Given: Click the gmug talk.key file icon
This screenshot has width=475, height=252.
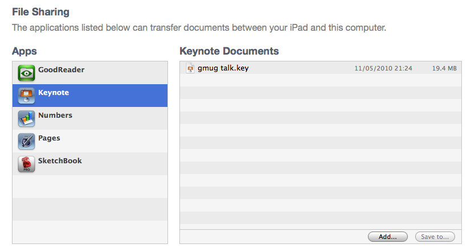Looking at the screenshot, I should pos(191,68).
